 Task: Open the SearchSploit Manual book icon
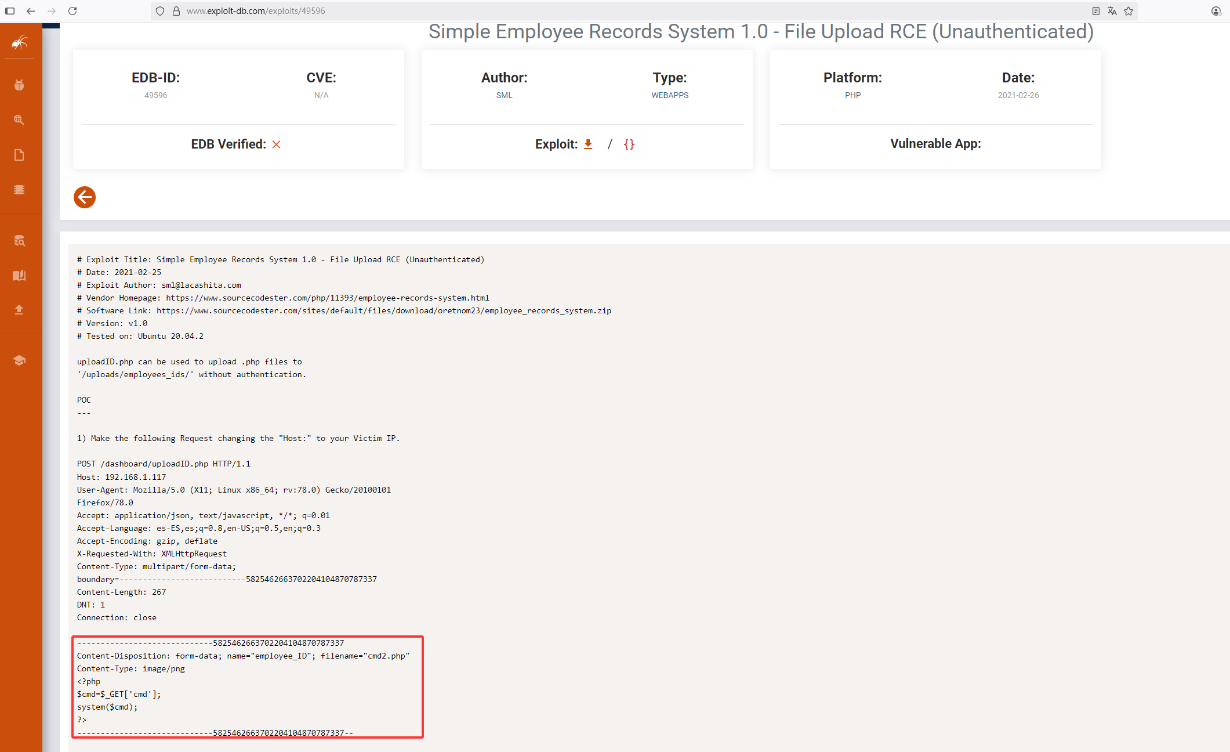tap(19, 275)
